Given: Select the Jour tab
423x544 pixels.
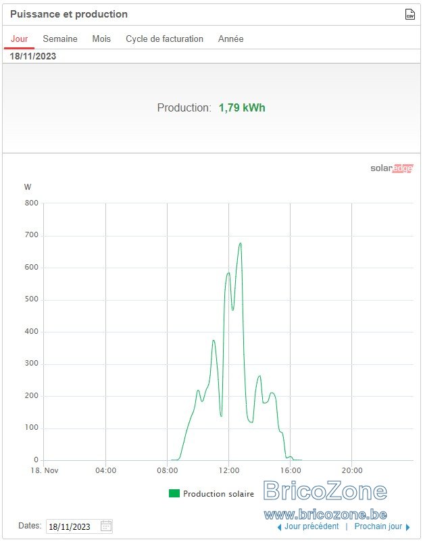Looking at the screenshot, I should [x=19, y=39].
